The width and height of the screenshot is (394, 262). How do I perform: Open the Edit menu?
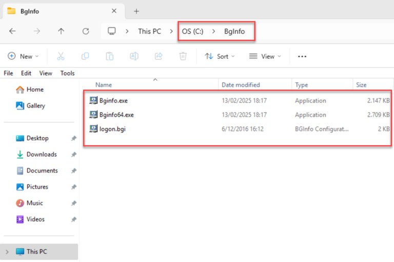click(x=26, y=73)
